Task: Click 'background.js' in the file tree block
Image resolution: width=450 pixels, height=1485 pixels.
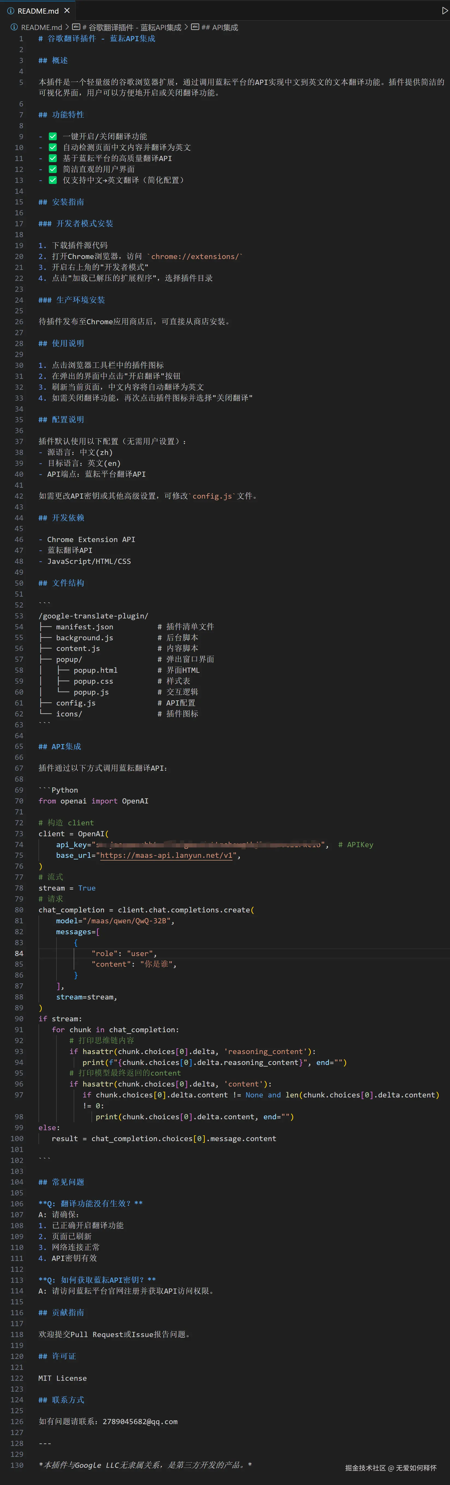Action: click(x=85, y=638)
